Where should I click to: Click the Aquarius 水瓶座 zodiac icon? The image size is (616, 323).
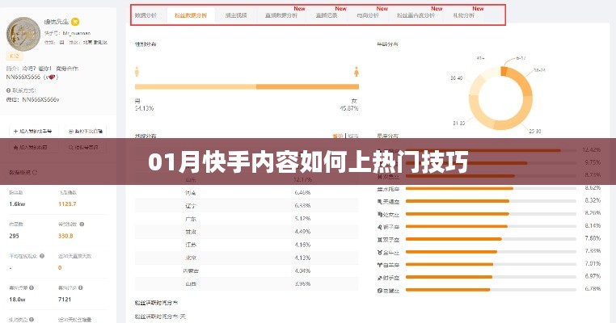[x=379, y=189]
